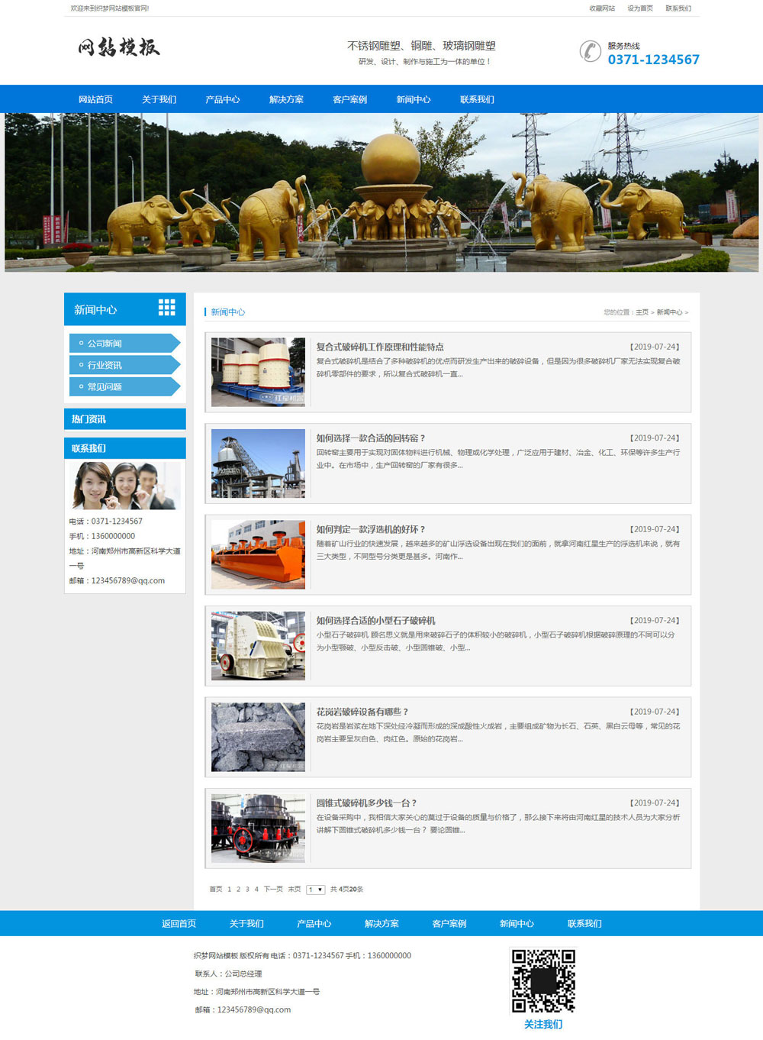Viewport: 763px width, 1040px height.
Task: Open 产品中心 in the top navigation bar
Action: pyautogui.click(x=222, y=99)
